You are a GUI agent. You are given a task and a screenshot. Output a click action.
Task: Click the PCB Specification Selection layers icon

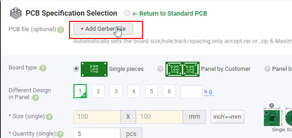pos(15,13)
